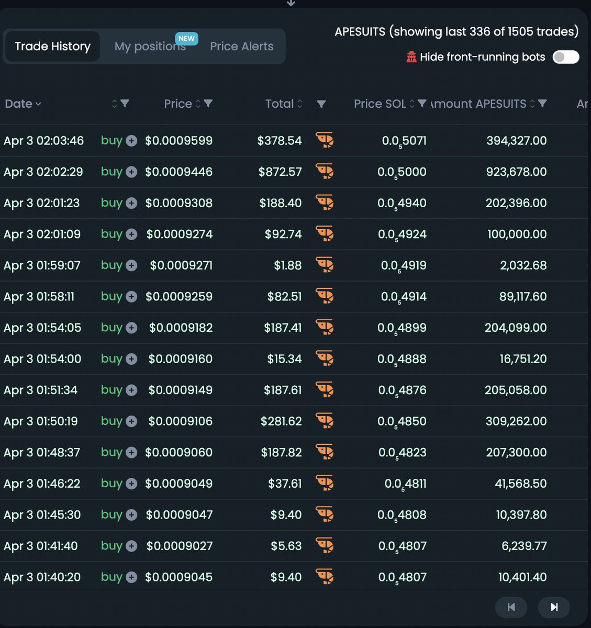Sort by Price column arrows
Screen dimensions: 591x628
pos(198,104)
